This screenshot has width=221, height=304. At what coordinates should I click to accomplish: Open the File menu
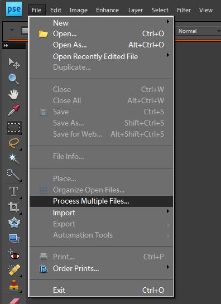tap(36, 10)
